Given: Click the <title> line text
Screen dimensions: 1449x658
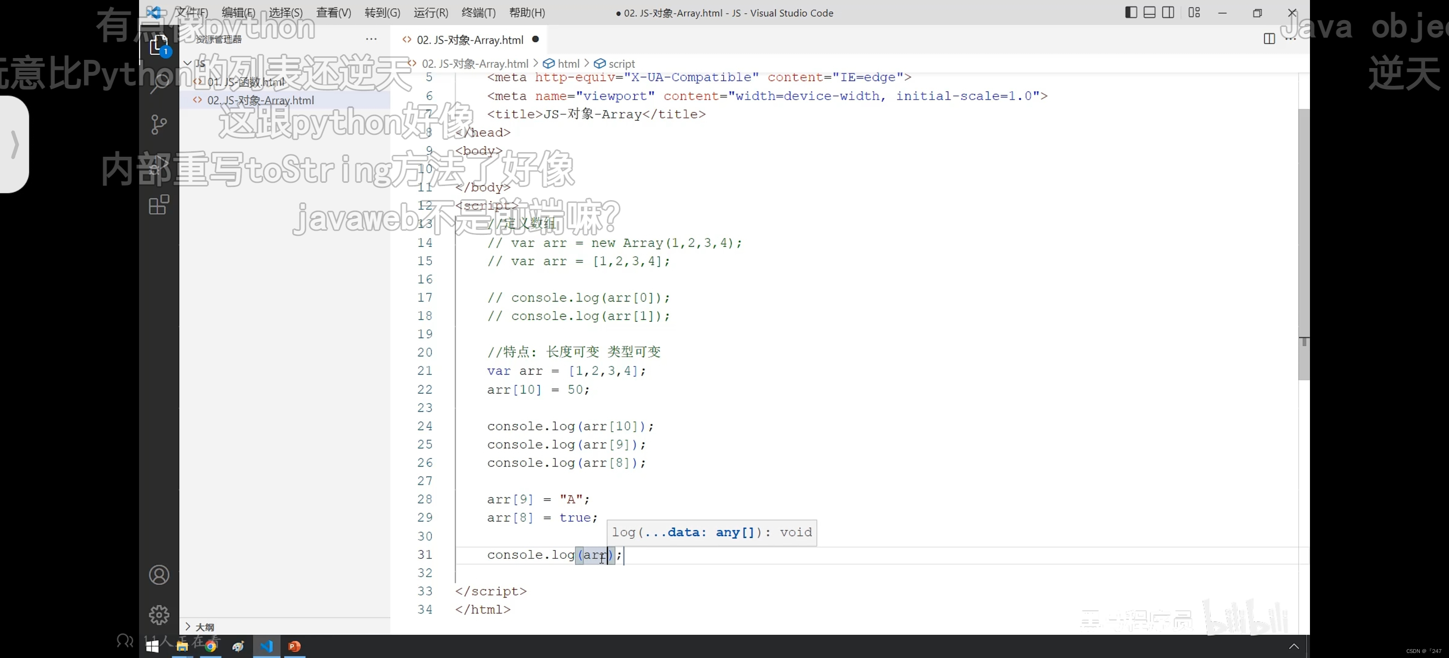Looking at the screenshot, I should click(x=596, y=114).
